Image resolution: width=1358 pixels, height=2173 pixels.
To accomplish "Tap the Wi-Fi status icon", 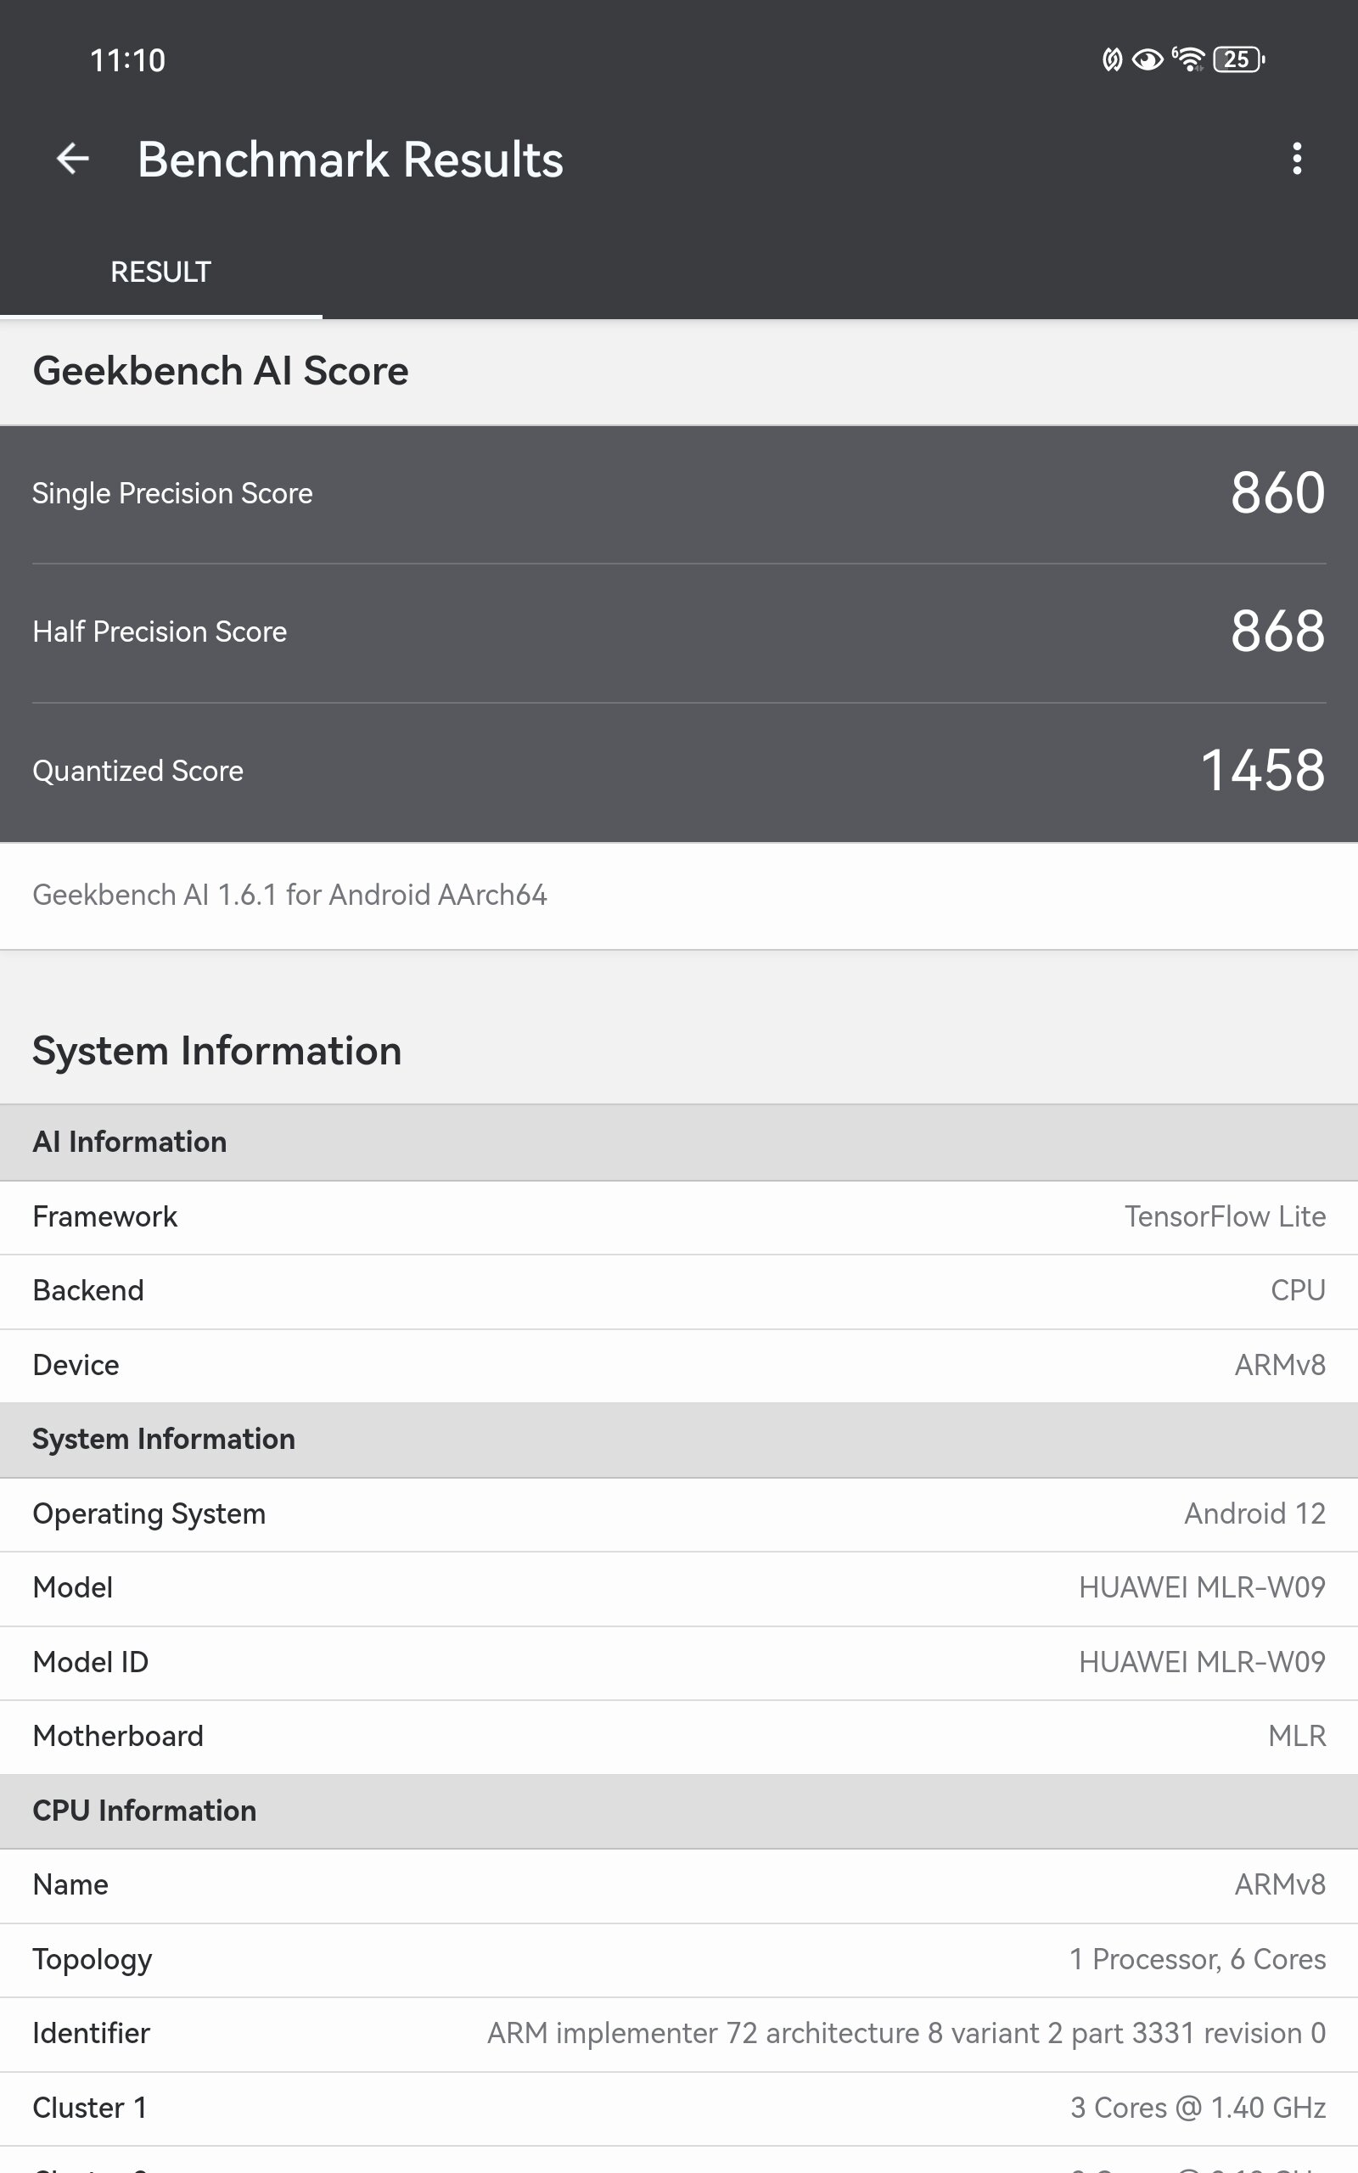I will [x=1189, y=59].
